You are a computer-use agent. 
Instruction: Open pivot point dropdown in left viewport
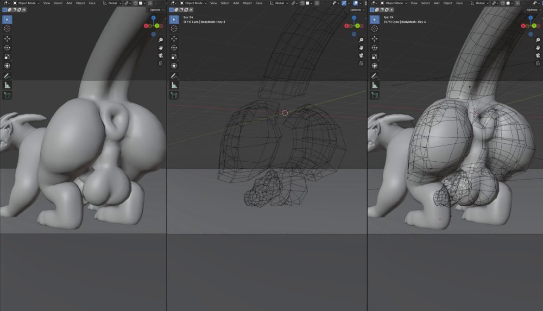pyautogui.click(x=128, y=3)
